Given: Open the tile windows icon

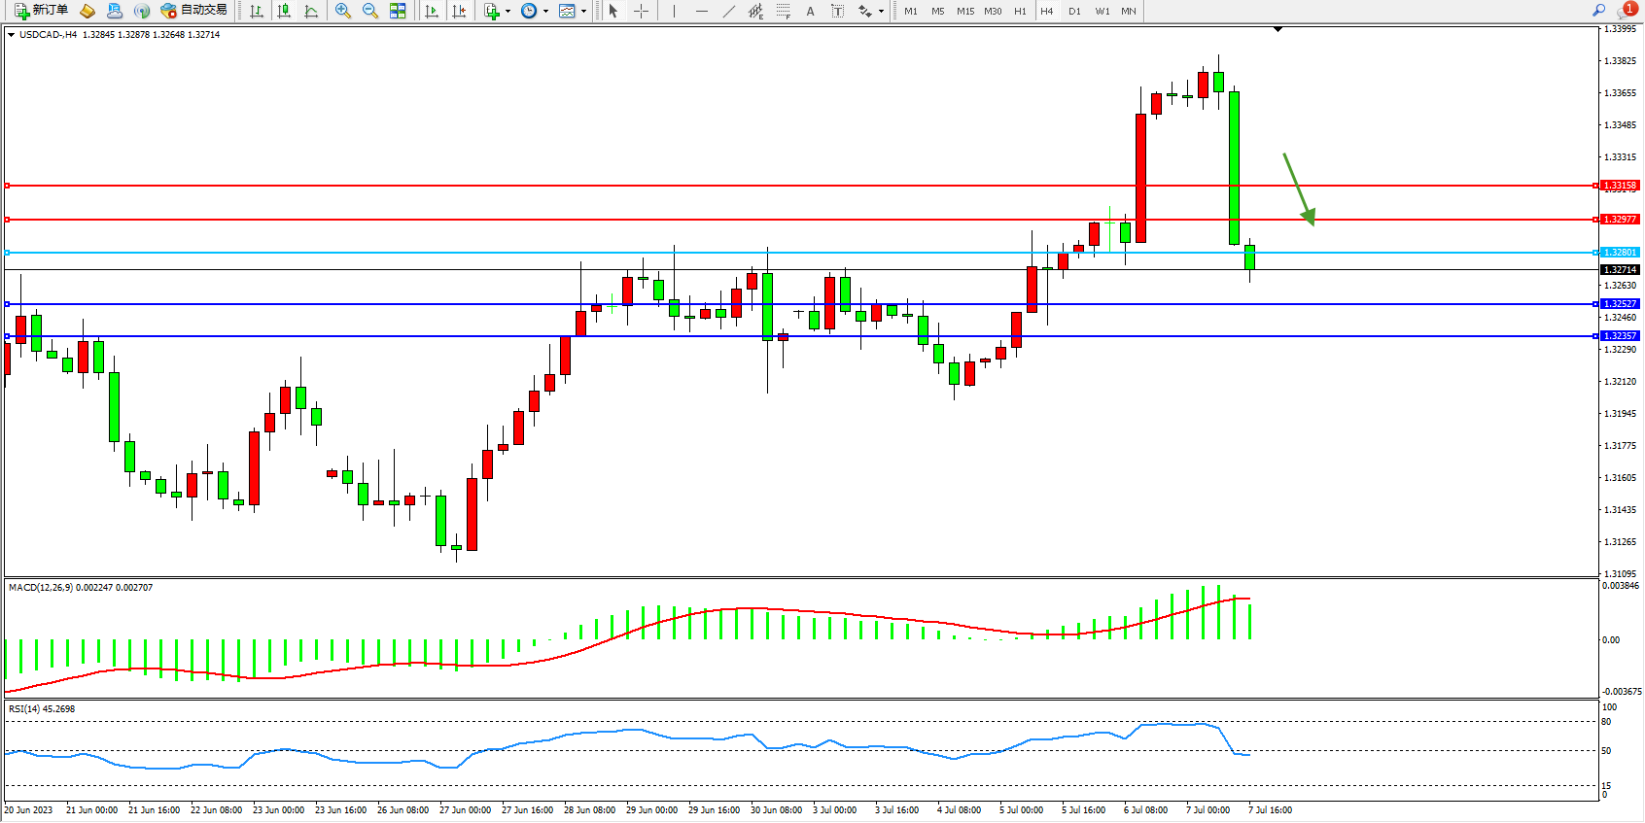Looking at the screenshot, I should point(398,11).
